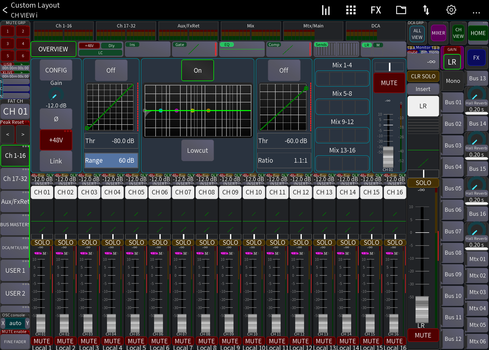This screenshot has height=350, width=489.
Task: Adjust the channel Gain knob
Action: click(56, 95)
